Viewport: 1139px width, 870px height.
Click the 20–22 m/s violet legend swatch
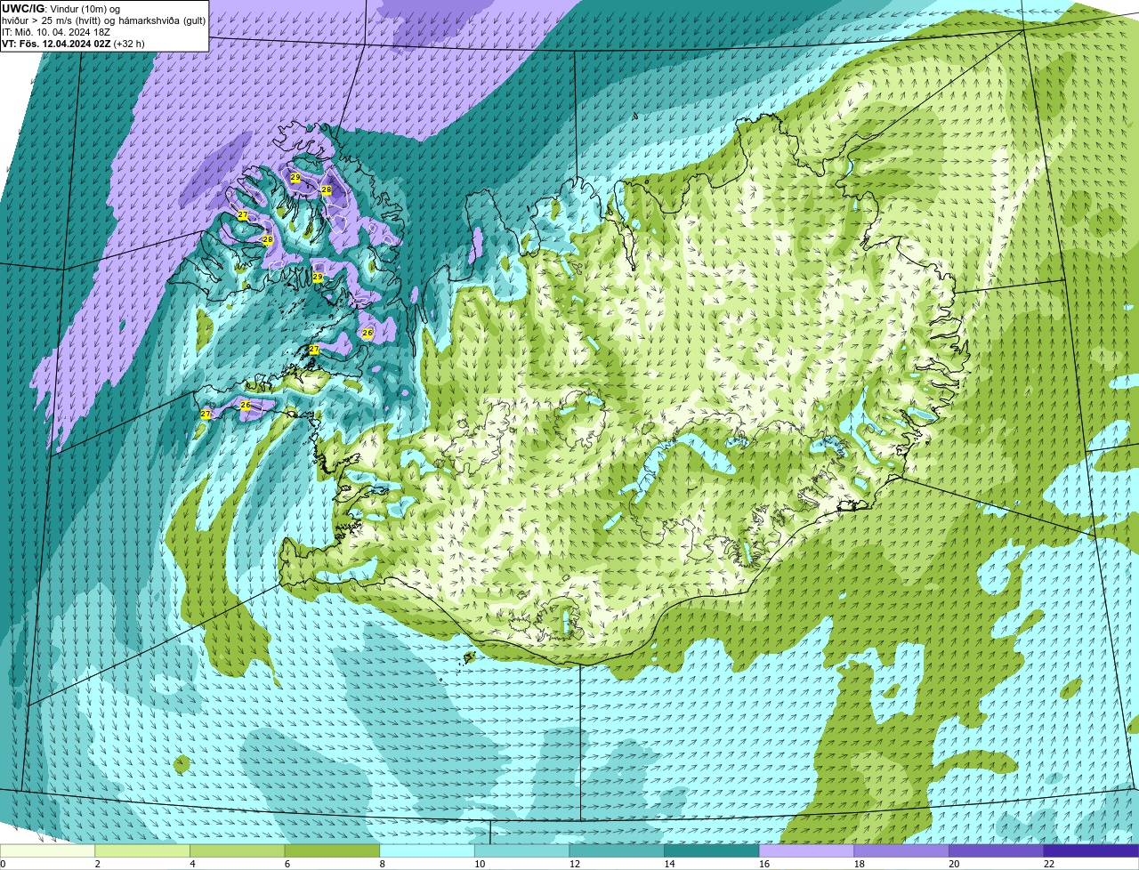(996, 850)
